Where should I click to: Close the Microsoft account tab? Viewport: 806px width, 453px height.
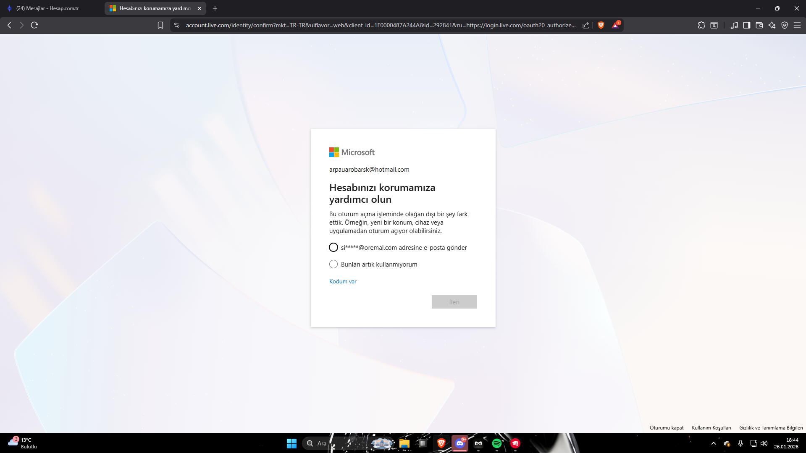pyautogui.click(x=200, y=8)
